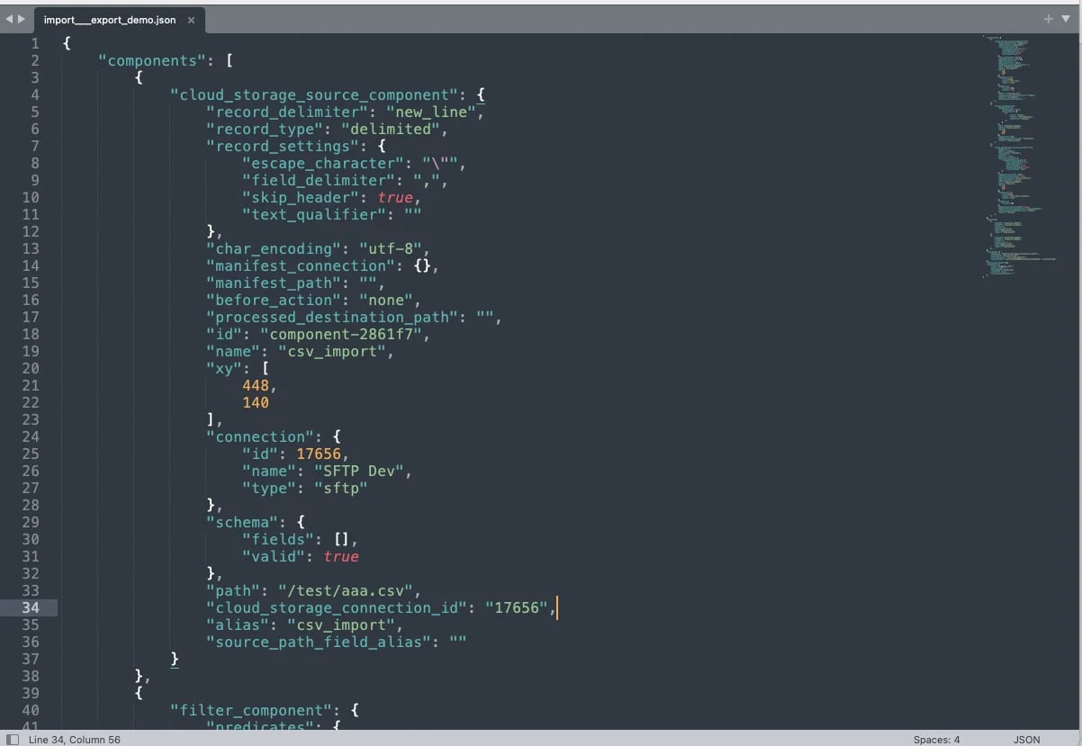
Task: Click the true value of skip_header
Action: (395, 197)
